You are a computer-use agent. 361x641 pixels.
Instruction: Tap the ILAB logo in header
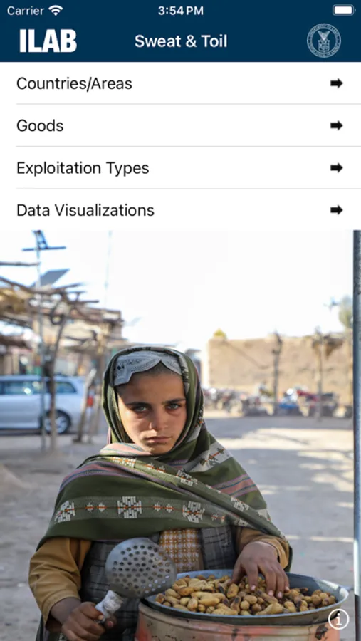[x=48, y=41]
